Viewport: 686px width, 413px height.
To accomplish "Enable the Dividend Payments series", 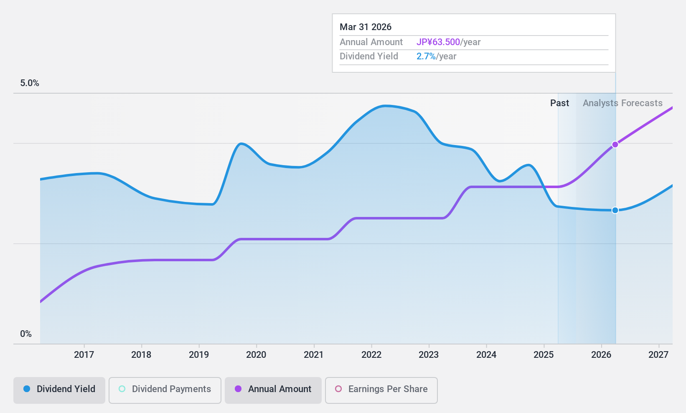I will pyautogui.click(x=165, y=390).
